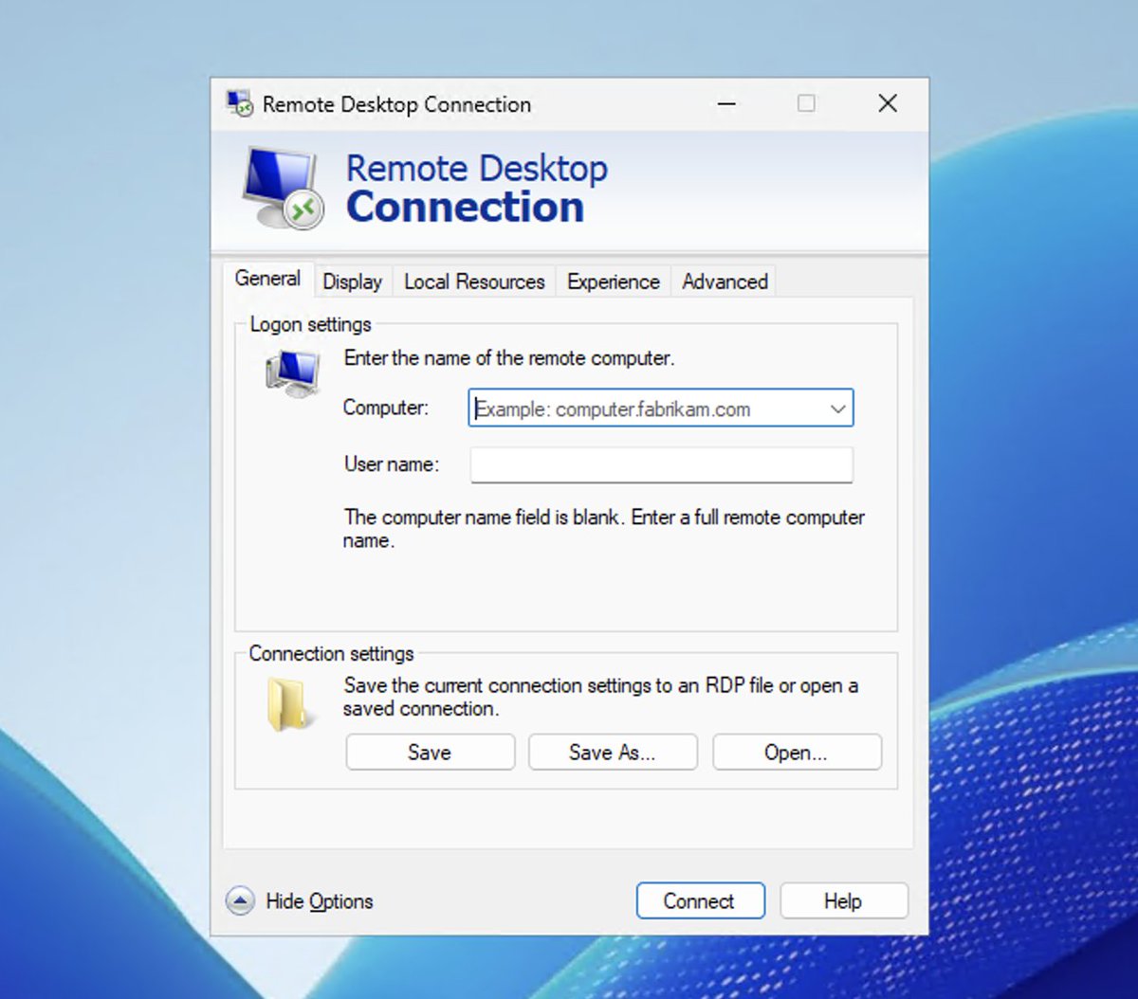Click the User name field

661,464
